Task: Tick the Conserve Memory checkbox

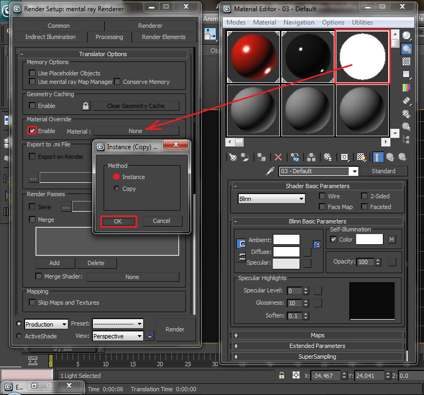Action: coord(117,81)
